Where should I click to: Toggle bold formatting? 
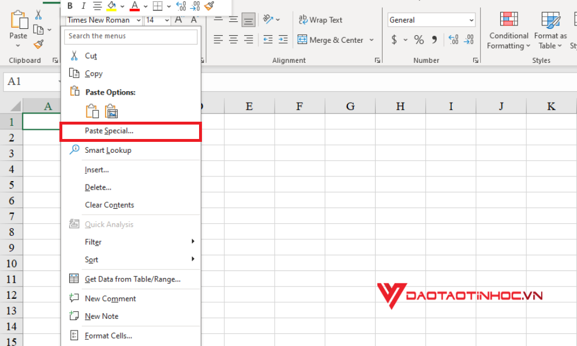pos(70,6)
